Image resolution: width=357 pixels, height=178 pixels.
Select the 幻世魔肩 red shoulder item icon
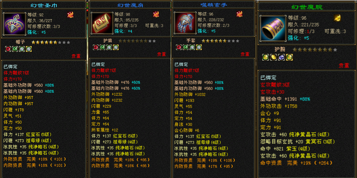(x=102, y=23)
